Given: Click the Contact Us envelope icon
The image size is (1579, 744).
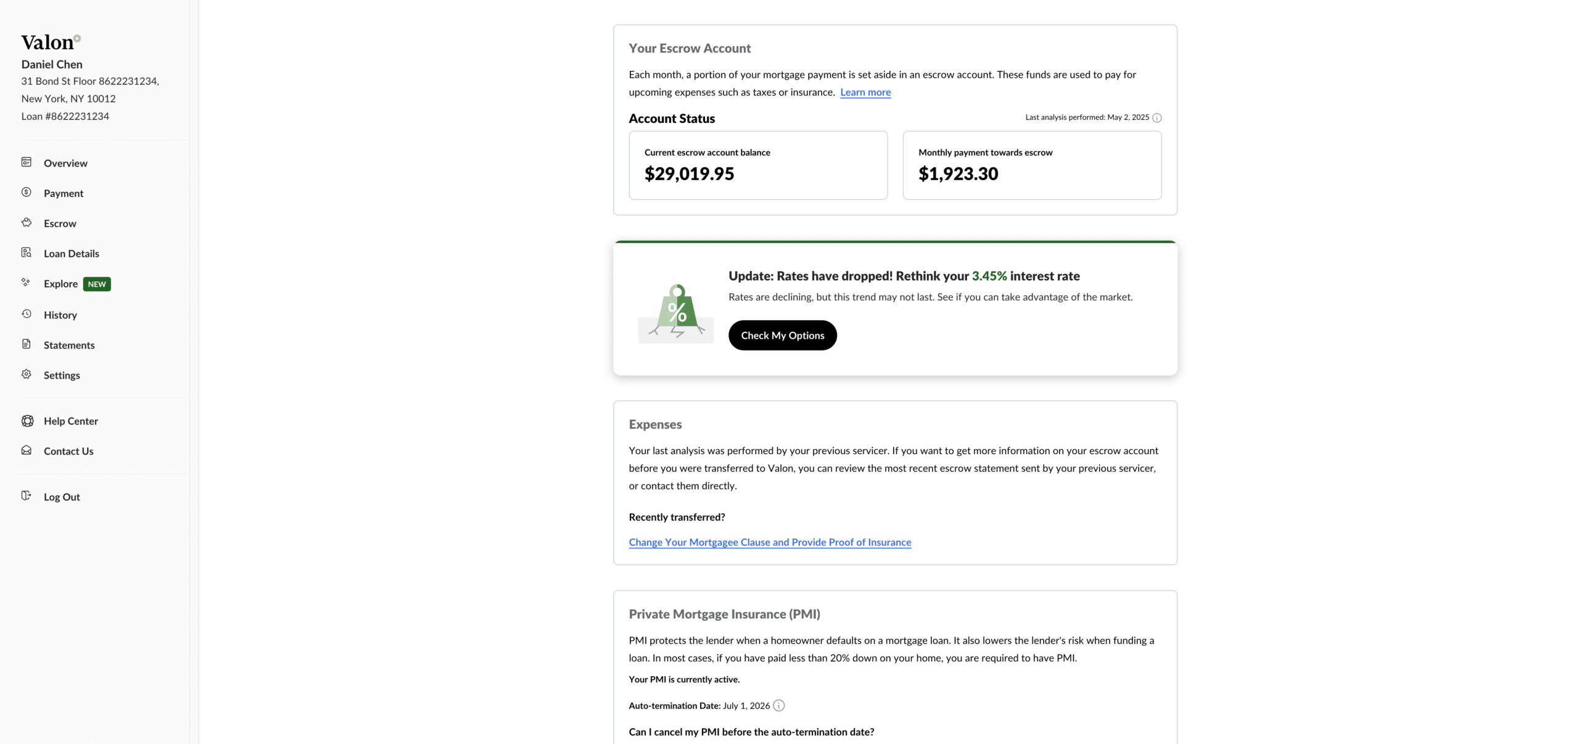Looking at the screenshot, I should point(27,450).
